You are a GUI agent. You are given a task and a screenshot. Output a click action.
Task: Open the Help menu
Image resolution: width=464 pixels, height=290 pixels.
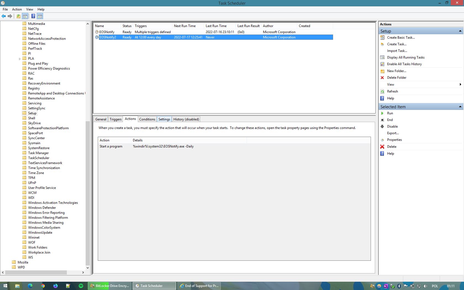point(41,9)
